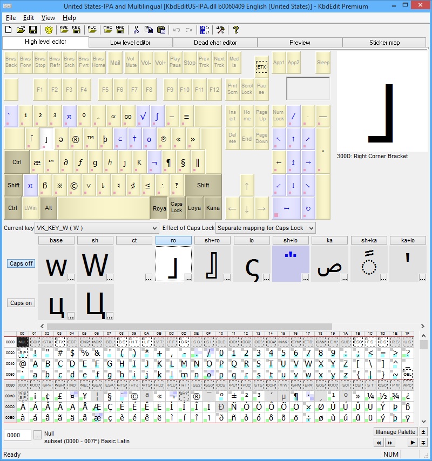Image resolution: width=432 pixels, height=461 pixels.
Task: Open ellipsis on the uppercase Ц cell
Action: point(110,316)
